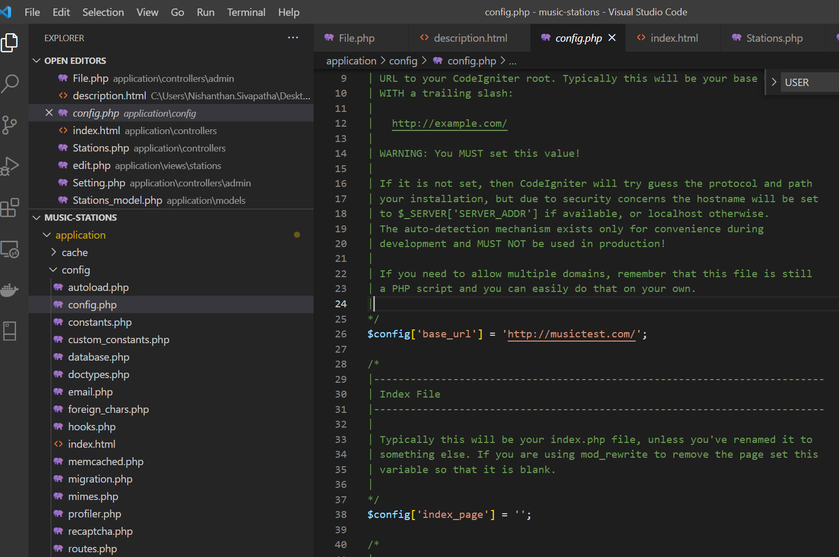This screenshot has height=557, width=839.
Task: Open Remote Explorer icon in activity bar
Action: 10,249
